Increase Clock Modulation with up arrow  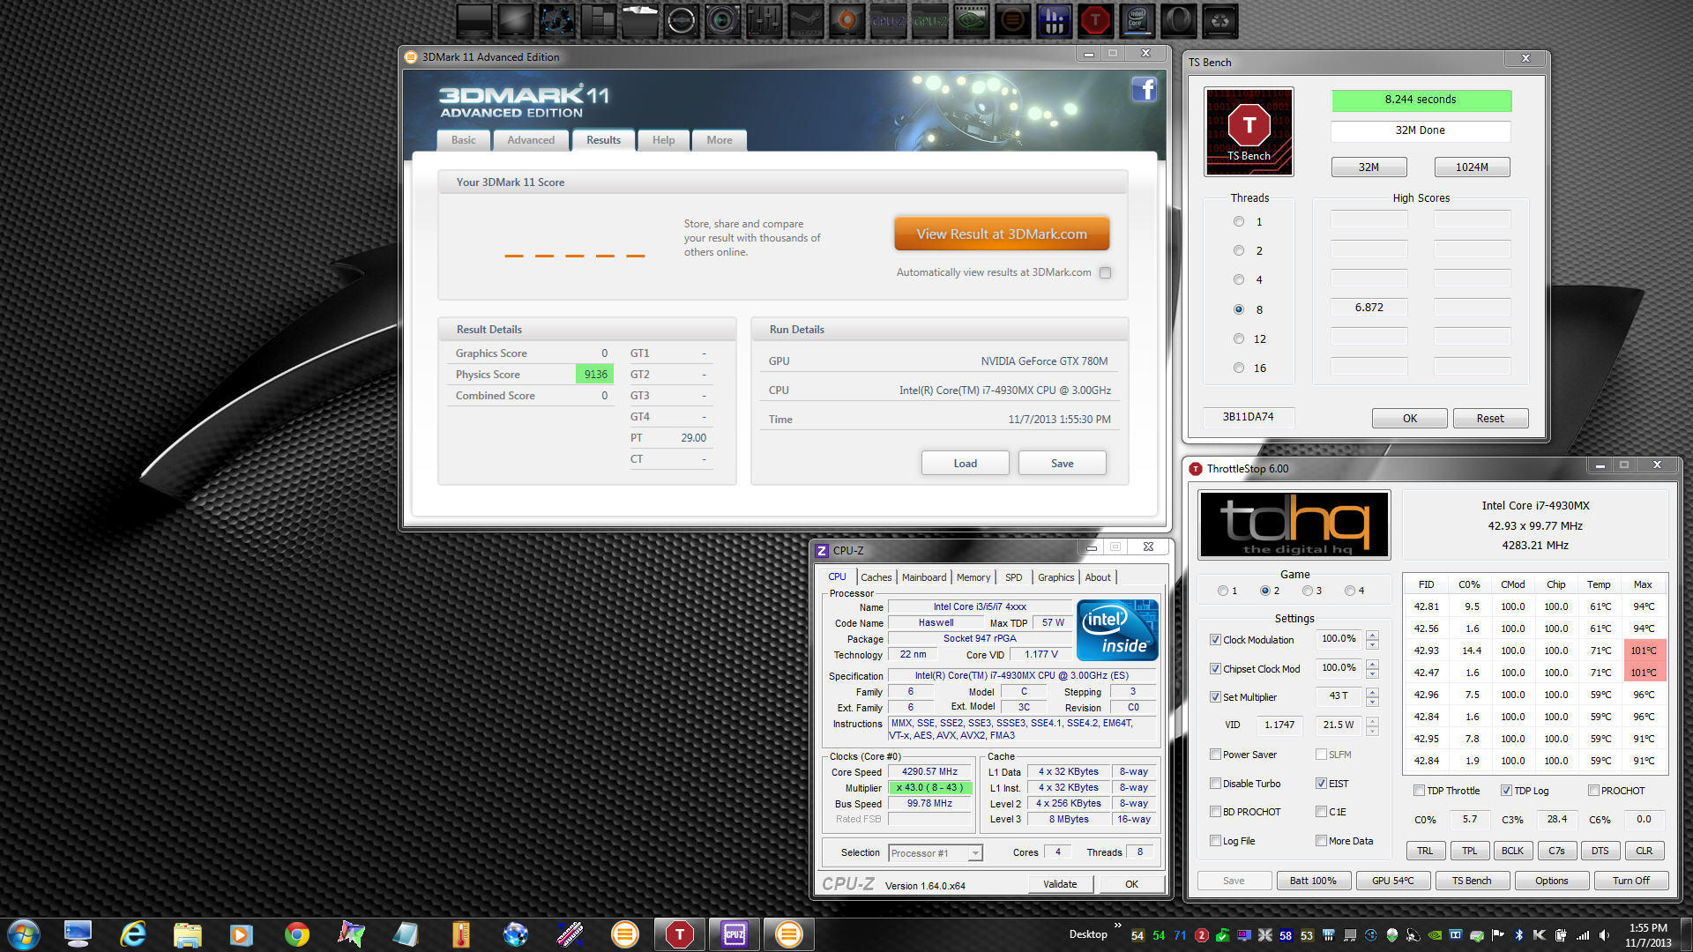click(1372, 635)
